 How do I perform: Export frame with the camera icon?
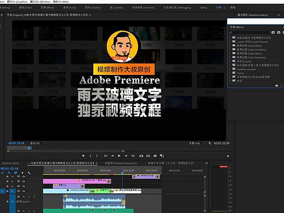point(155,156)
